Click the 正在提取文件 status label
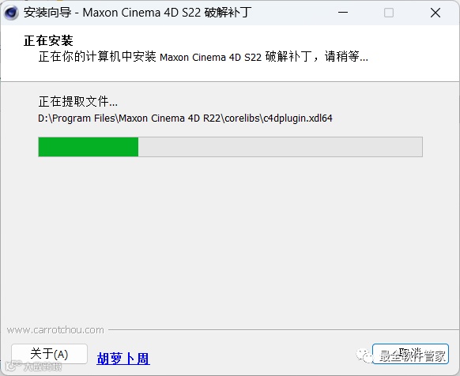The width and height of the screenshot is (460, 376). tap(77, 101)
